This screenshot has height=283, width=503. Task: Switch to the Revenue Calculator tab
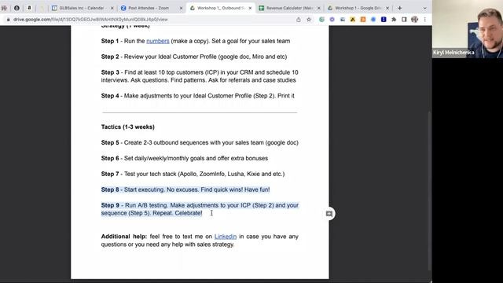coord(288,8)
